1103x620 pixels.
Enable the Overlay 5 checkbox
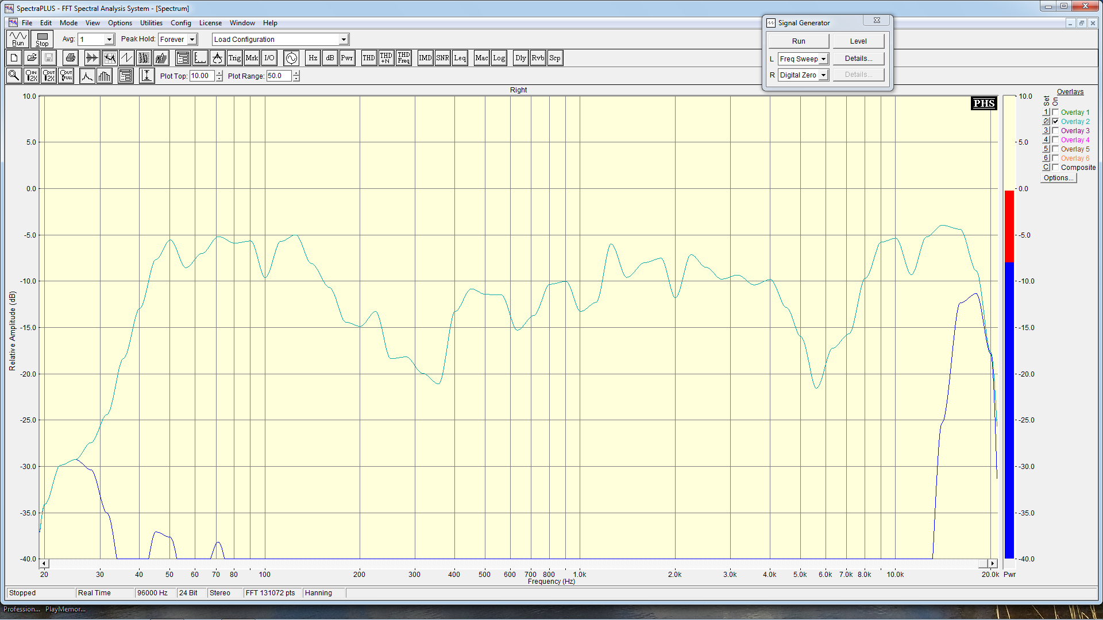(x=1055, y=149)
